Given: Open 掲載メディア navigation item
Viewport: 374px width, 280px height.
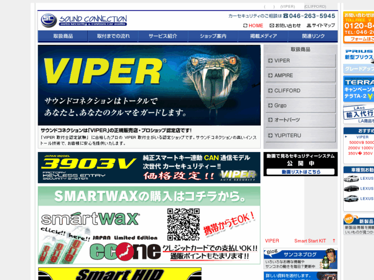Looking at the screenshot, I should pos(263,36).
